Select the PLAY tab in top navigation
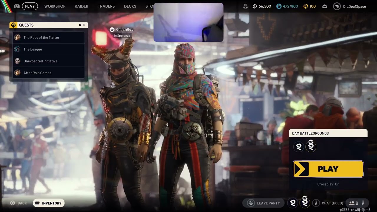The height and width of the screenshot is (212, 377). pyautogui.click(x=30, y=6)
